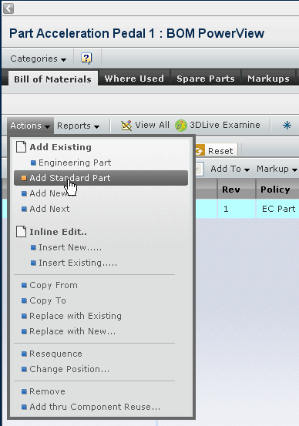Select Add Standard Part menu item
Screen dimensions: 299x426
(x=101, y=178)
